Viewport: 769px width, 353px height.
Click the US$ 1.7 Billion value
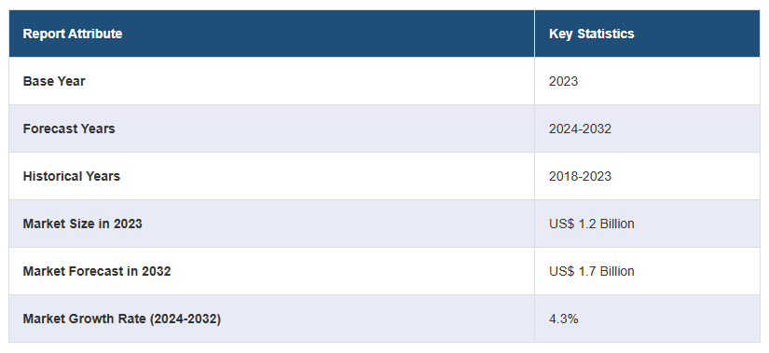[x=592, y=271]
